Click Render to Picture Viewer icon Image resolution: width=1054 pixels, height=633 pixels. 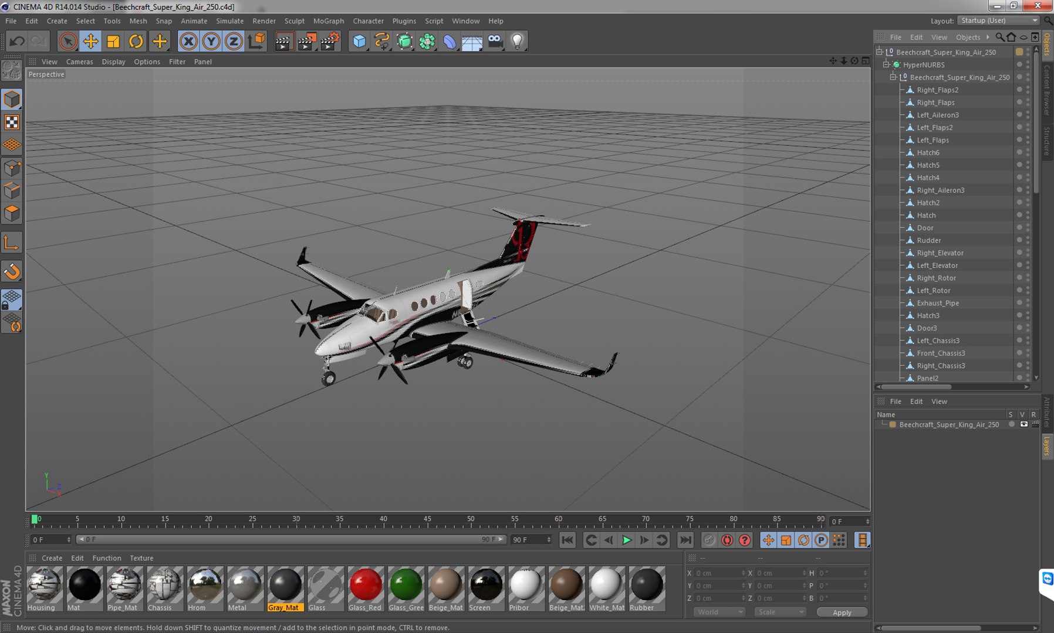307,41
